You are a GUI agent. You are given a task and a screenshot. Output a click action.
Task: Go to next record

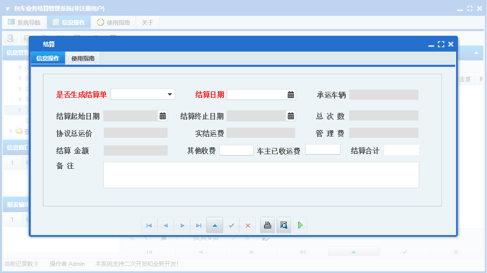pos(182,225)
